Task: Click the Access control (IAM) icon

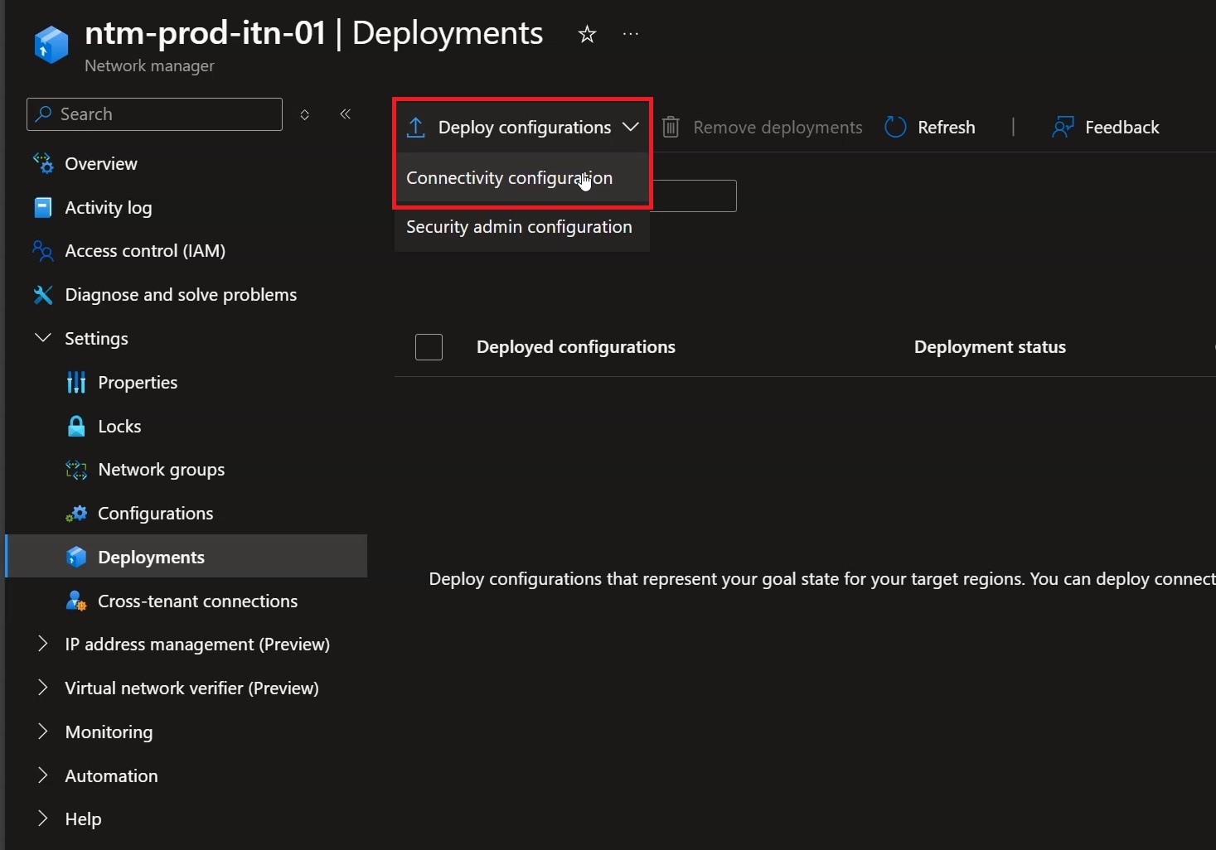Action: point(43,250)
